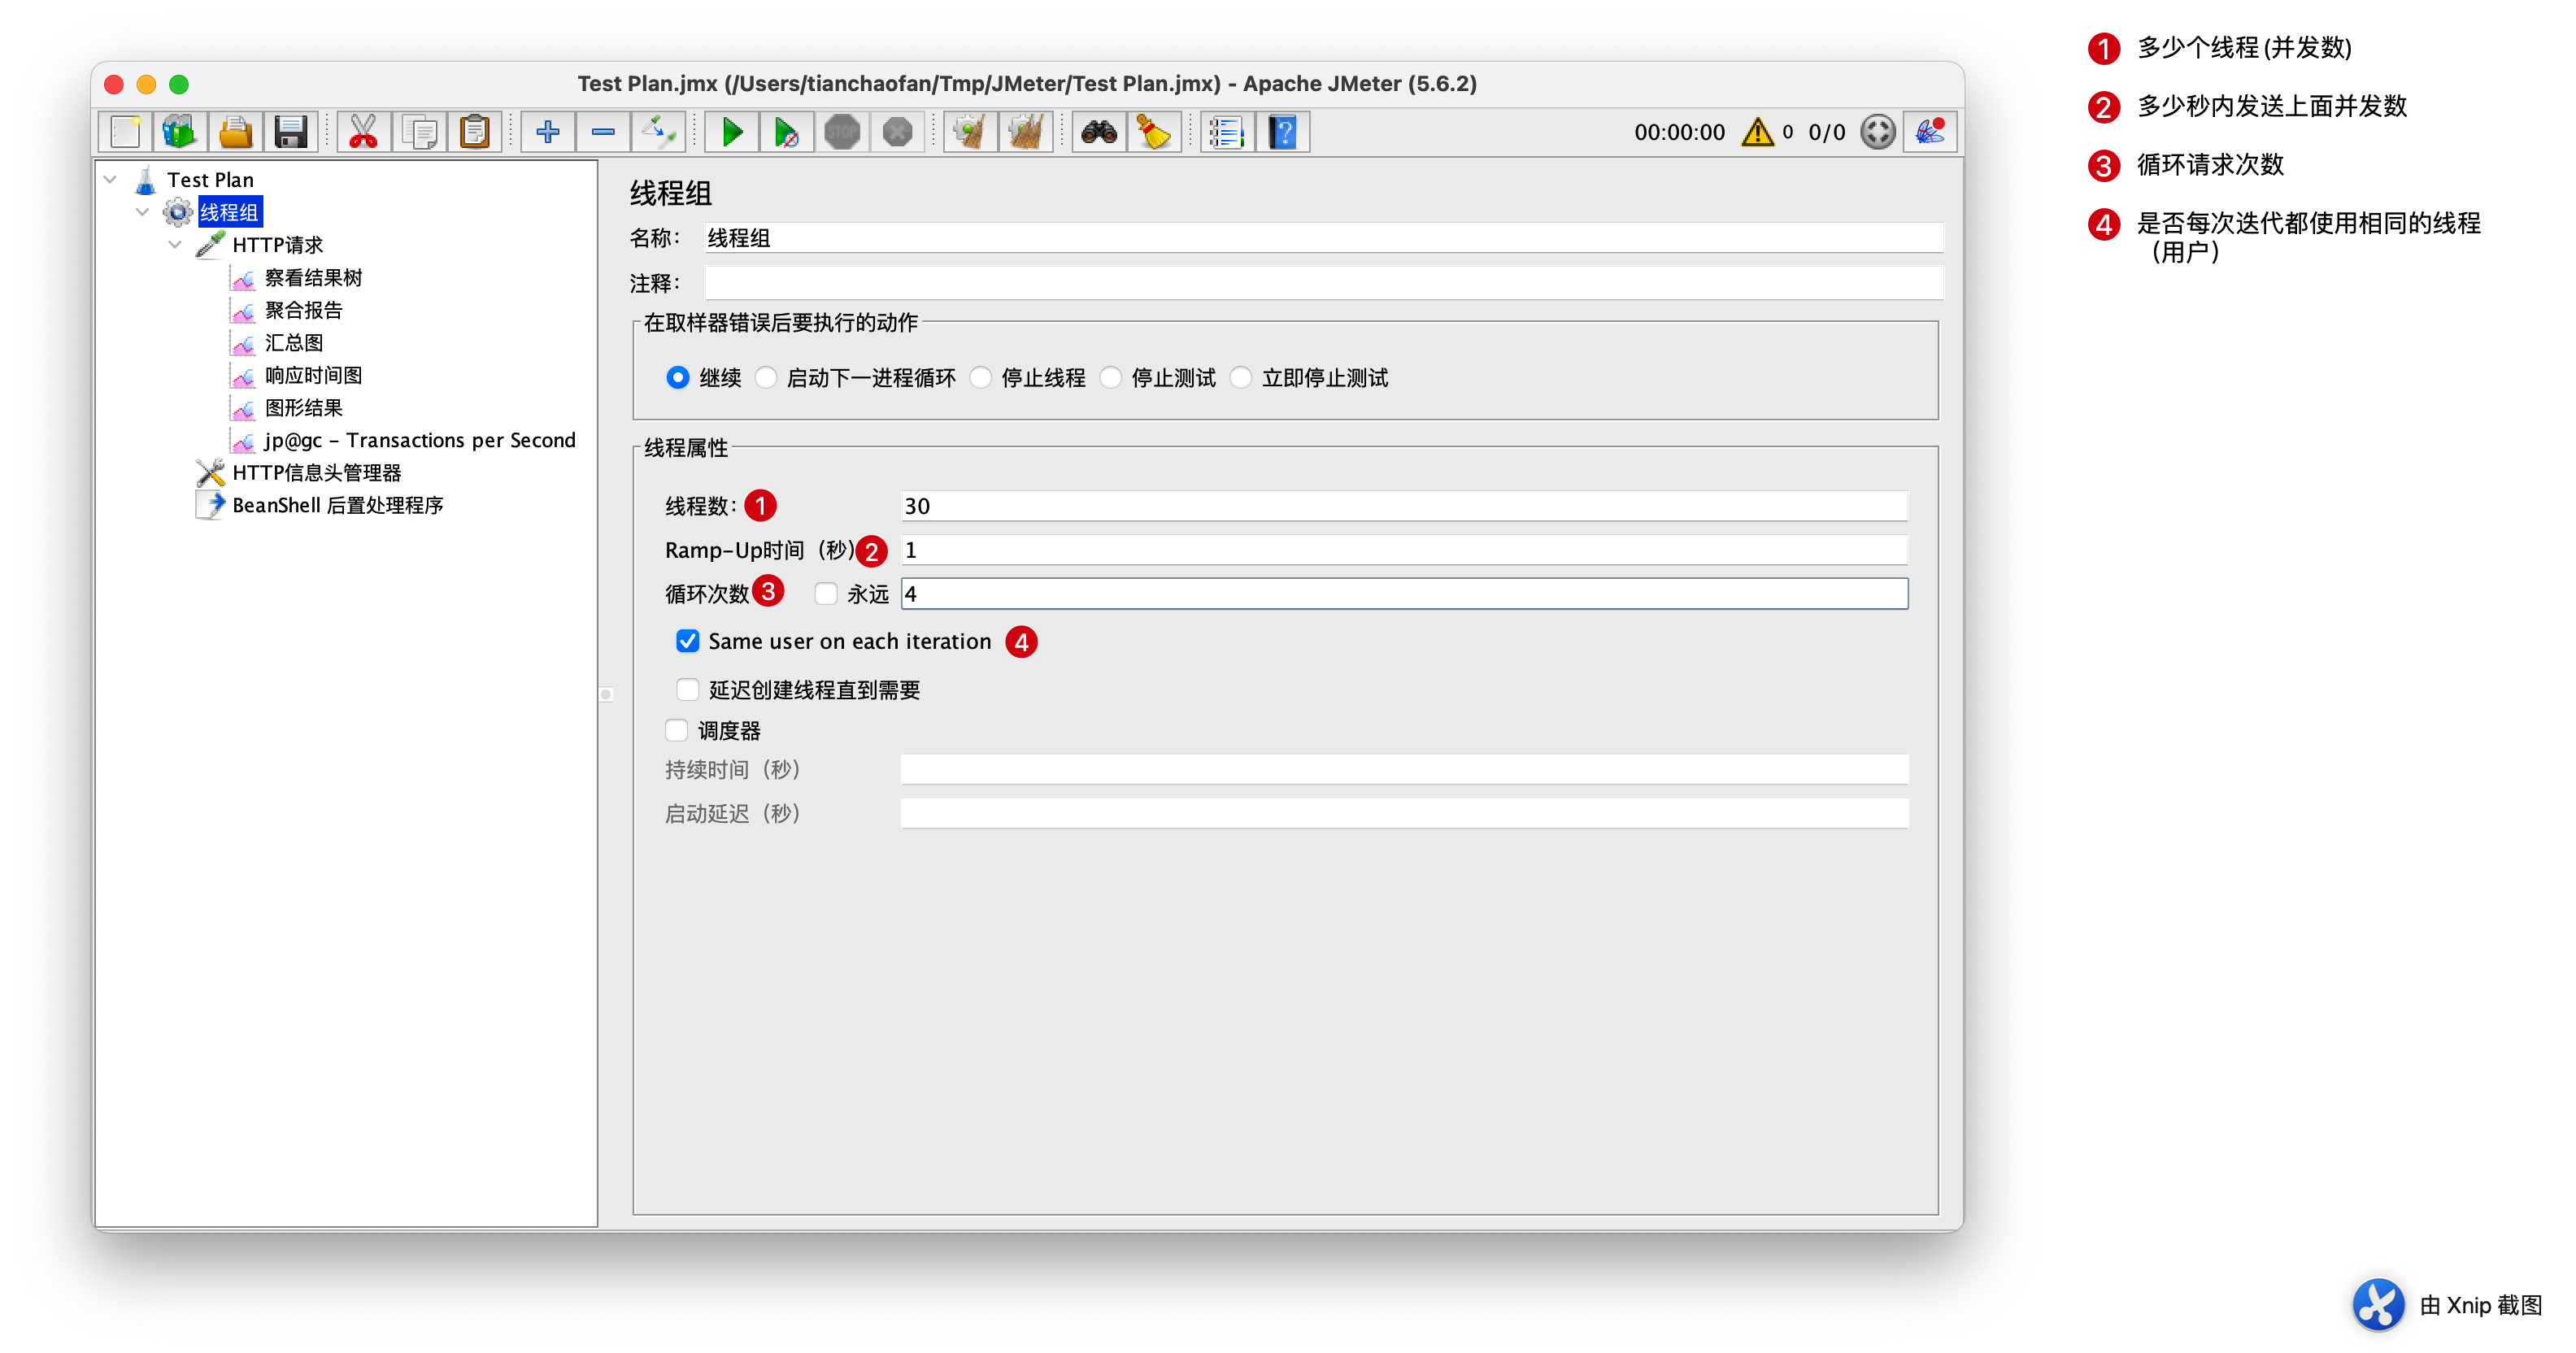Select 立即停止测试 radio button
This screenshot has height=1353, width=2576.
click(x=1241, y=378)
